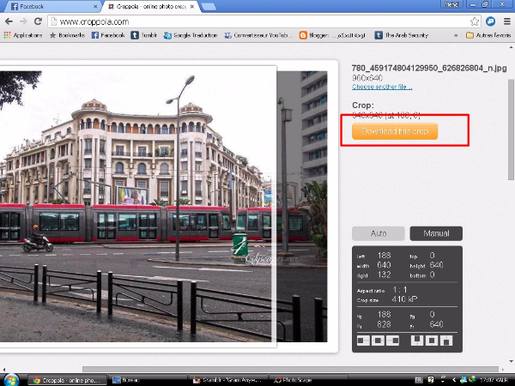Screen dimensions: 515x386
Task: Show hidden icons via the tray arrow
Action: pos(454,380)
